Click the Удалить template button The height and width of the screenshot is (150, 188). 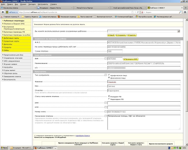click(x=132, y=35)
